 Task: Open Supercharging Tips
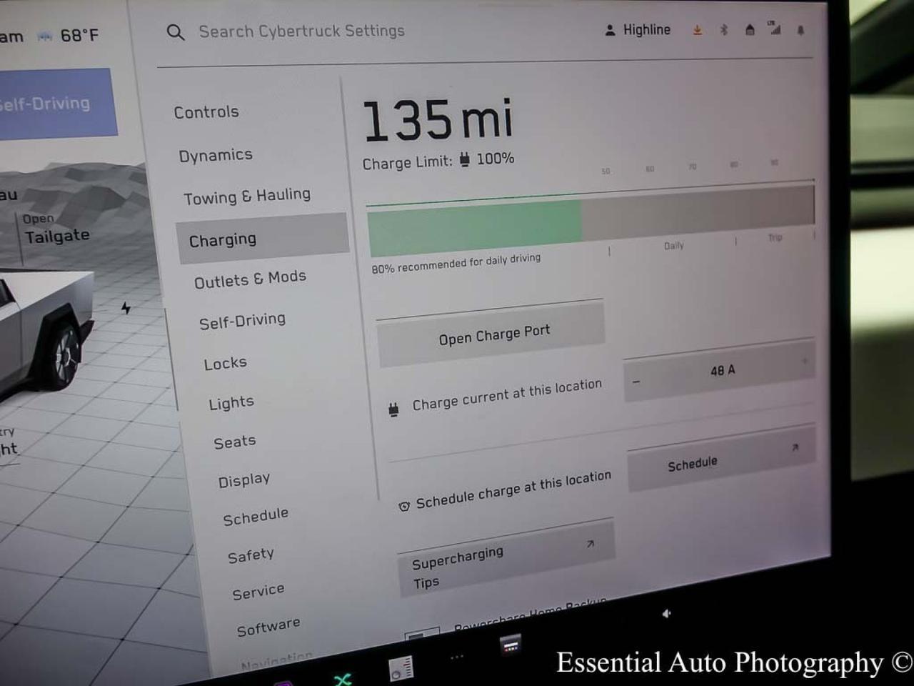click(506, 560)
